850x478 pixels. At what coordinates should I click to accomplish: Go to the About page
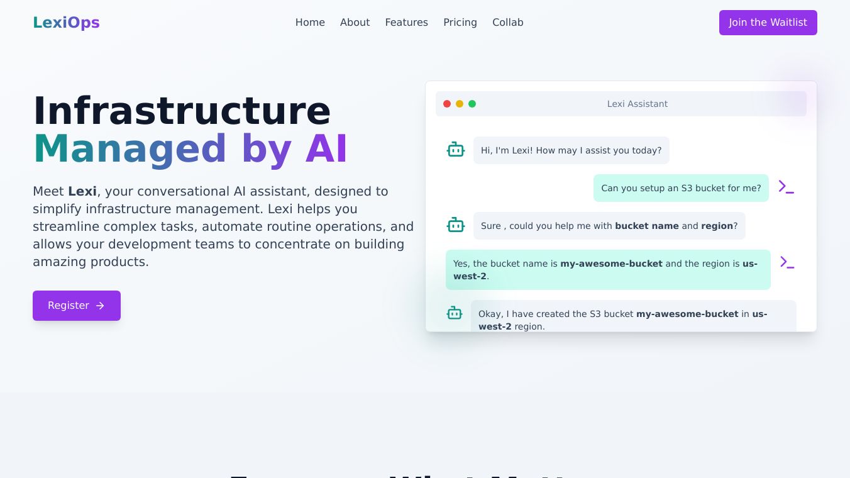(355, 23)
